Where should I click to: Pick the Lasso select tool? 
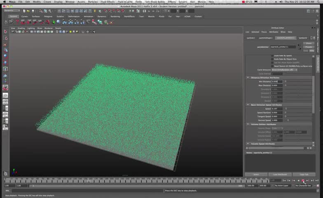[5, 38]
